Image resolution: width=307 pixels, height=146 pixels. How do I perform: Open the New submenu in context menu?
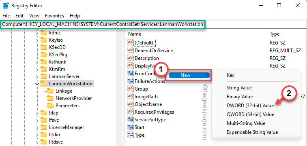[x=189, y=75]
